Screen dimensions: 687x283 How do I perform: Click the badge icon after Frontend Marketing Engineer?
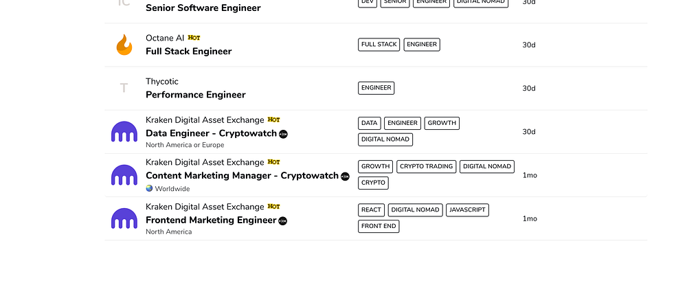[283, 220]
